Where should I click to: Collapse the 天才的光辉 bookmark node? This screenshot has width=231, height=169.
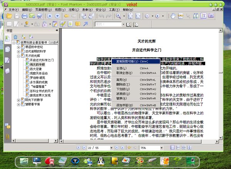point(18,56)
